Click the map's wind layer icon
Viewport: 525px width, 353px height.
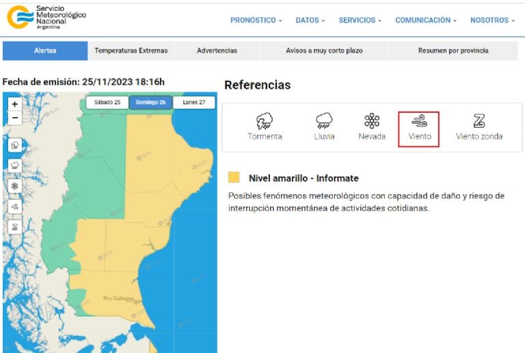tap(15, 207)
